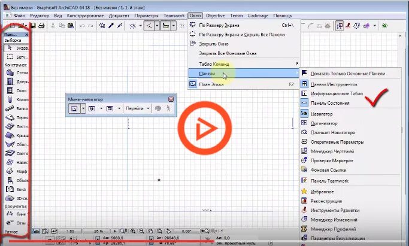The height and width of the screenshot is (246, 409).
Task: Select the Window tool (Окно) in toolbox
Action: pyautogui.click(x=17, y=90)
